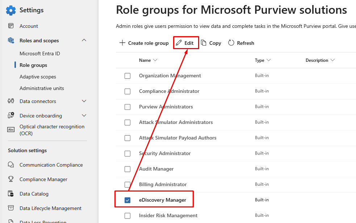Expand the Data connectors chevron

pyautogui.click(x=84, y=101)
